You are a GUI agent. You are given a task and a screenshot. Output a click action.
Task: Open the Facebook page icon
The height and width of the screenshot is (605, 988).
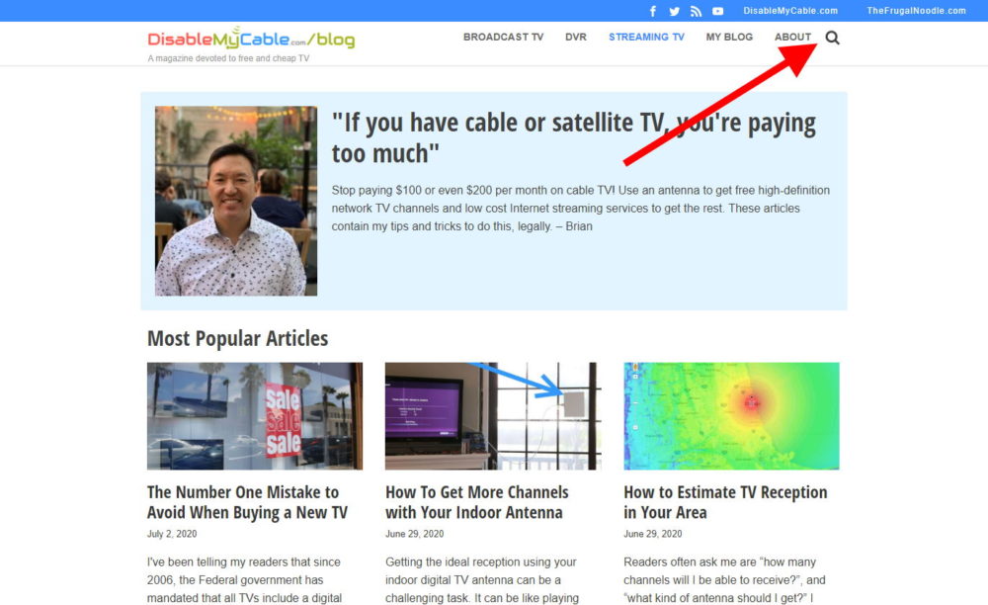click(653, 11)
